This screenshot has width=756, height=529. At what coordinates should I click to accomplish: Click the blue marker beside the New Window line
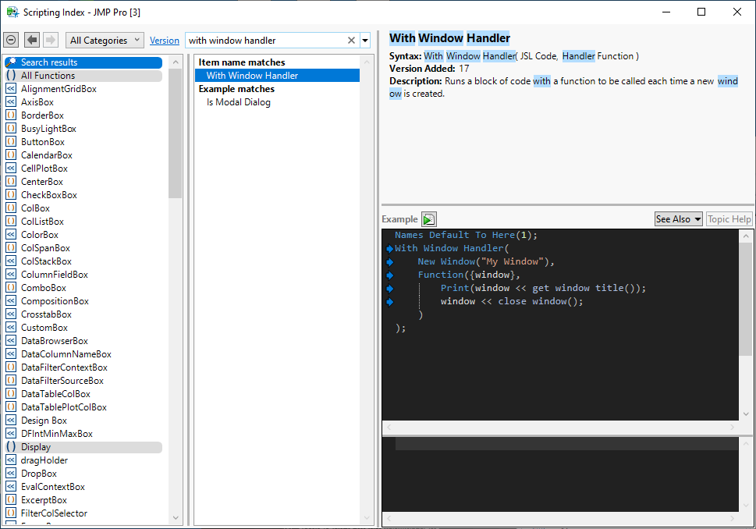click(x=389, y=261)
